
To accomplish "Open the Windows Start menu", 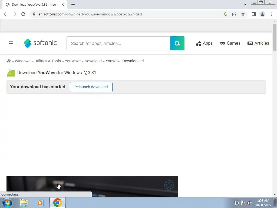I will tap(7, 203).
